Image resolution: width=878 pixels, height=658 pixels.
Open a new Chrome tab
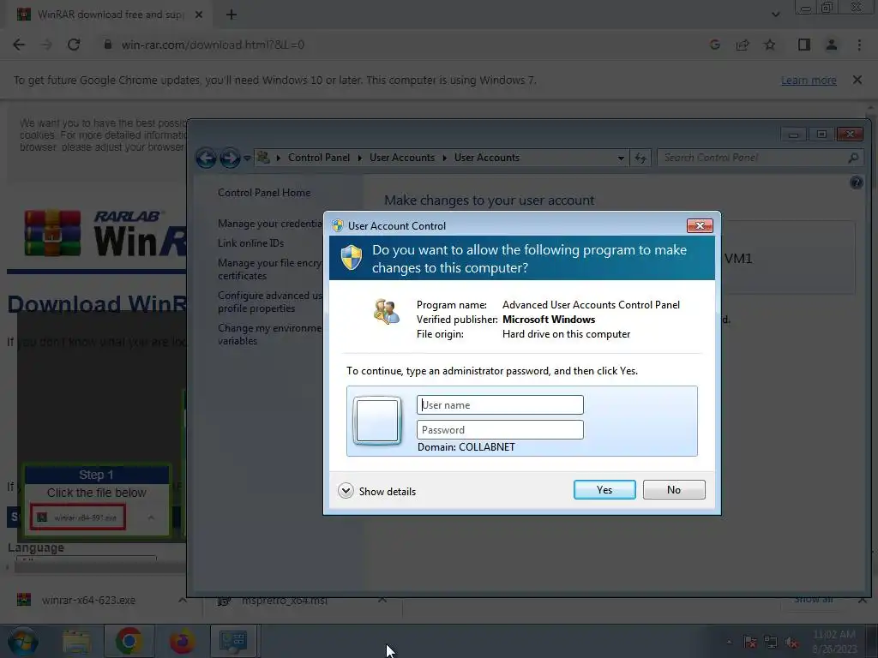(232, 15)
